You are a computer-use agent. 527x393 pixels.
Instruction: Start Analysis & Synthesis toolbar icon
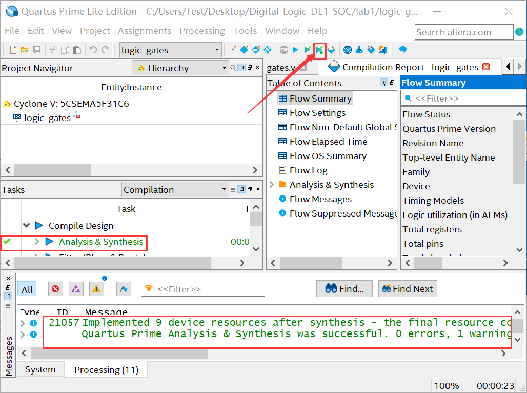pyautogui.click(x=319, y=50)
